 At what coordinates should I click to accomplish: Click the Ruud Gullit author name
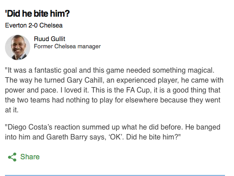[50, 39]
